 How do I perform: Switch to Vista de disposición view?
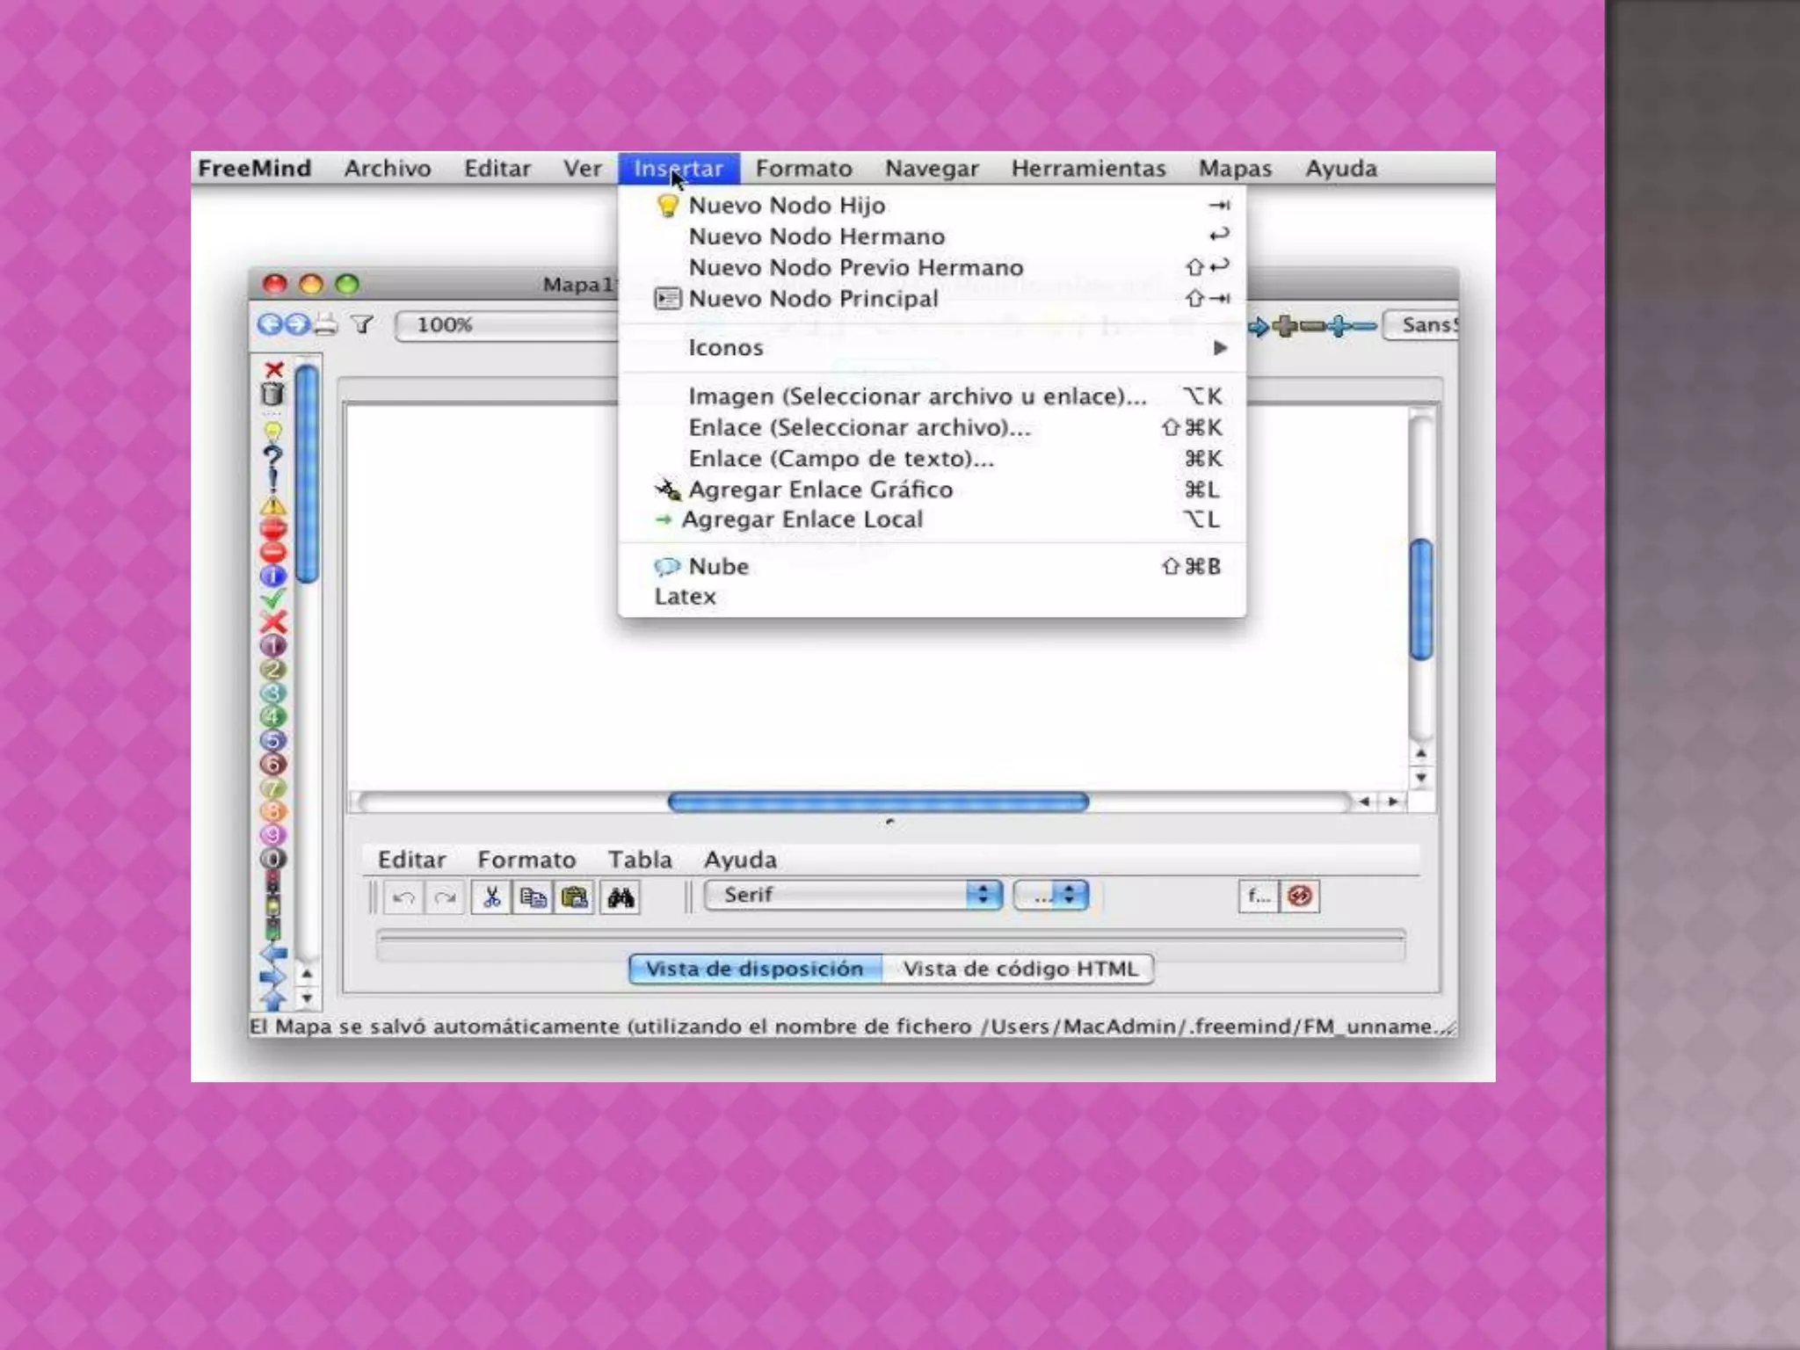click(754, 969)
